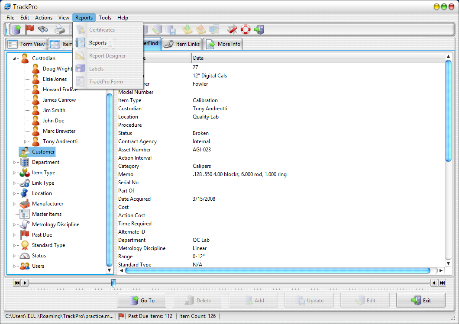The width and height of the screenshot is (459, 324).
Task: Collapse the Custodian tree node
Action: [x=14, y=58]
